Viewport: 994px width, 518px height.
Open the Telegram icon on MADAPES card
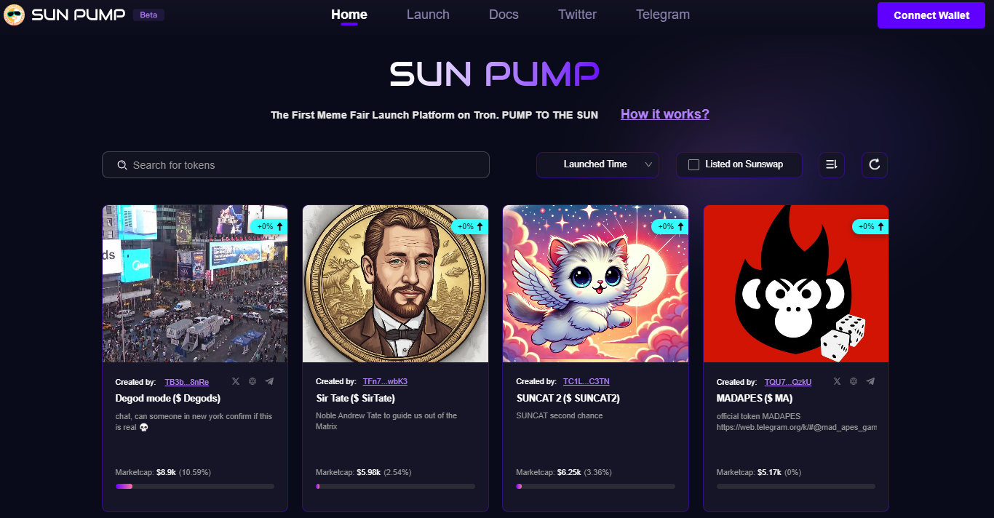[870, 381]
